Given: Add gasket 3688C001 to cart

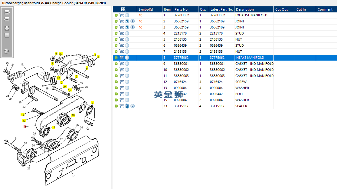Looking at the screenshot, I should tap(122, 64).
